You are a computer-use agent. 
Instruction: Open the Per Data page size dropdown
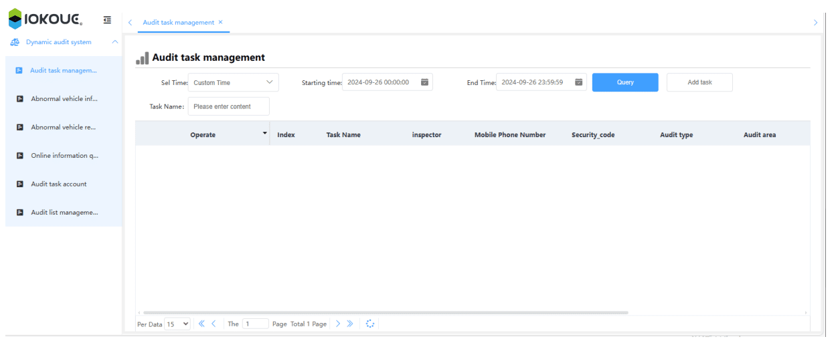(x=178, y=324)
